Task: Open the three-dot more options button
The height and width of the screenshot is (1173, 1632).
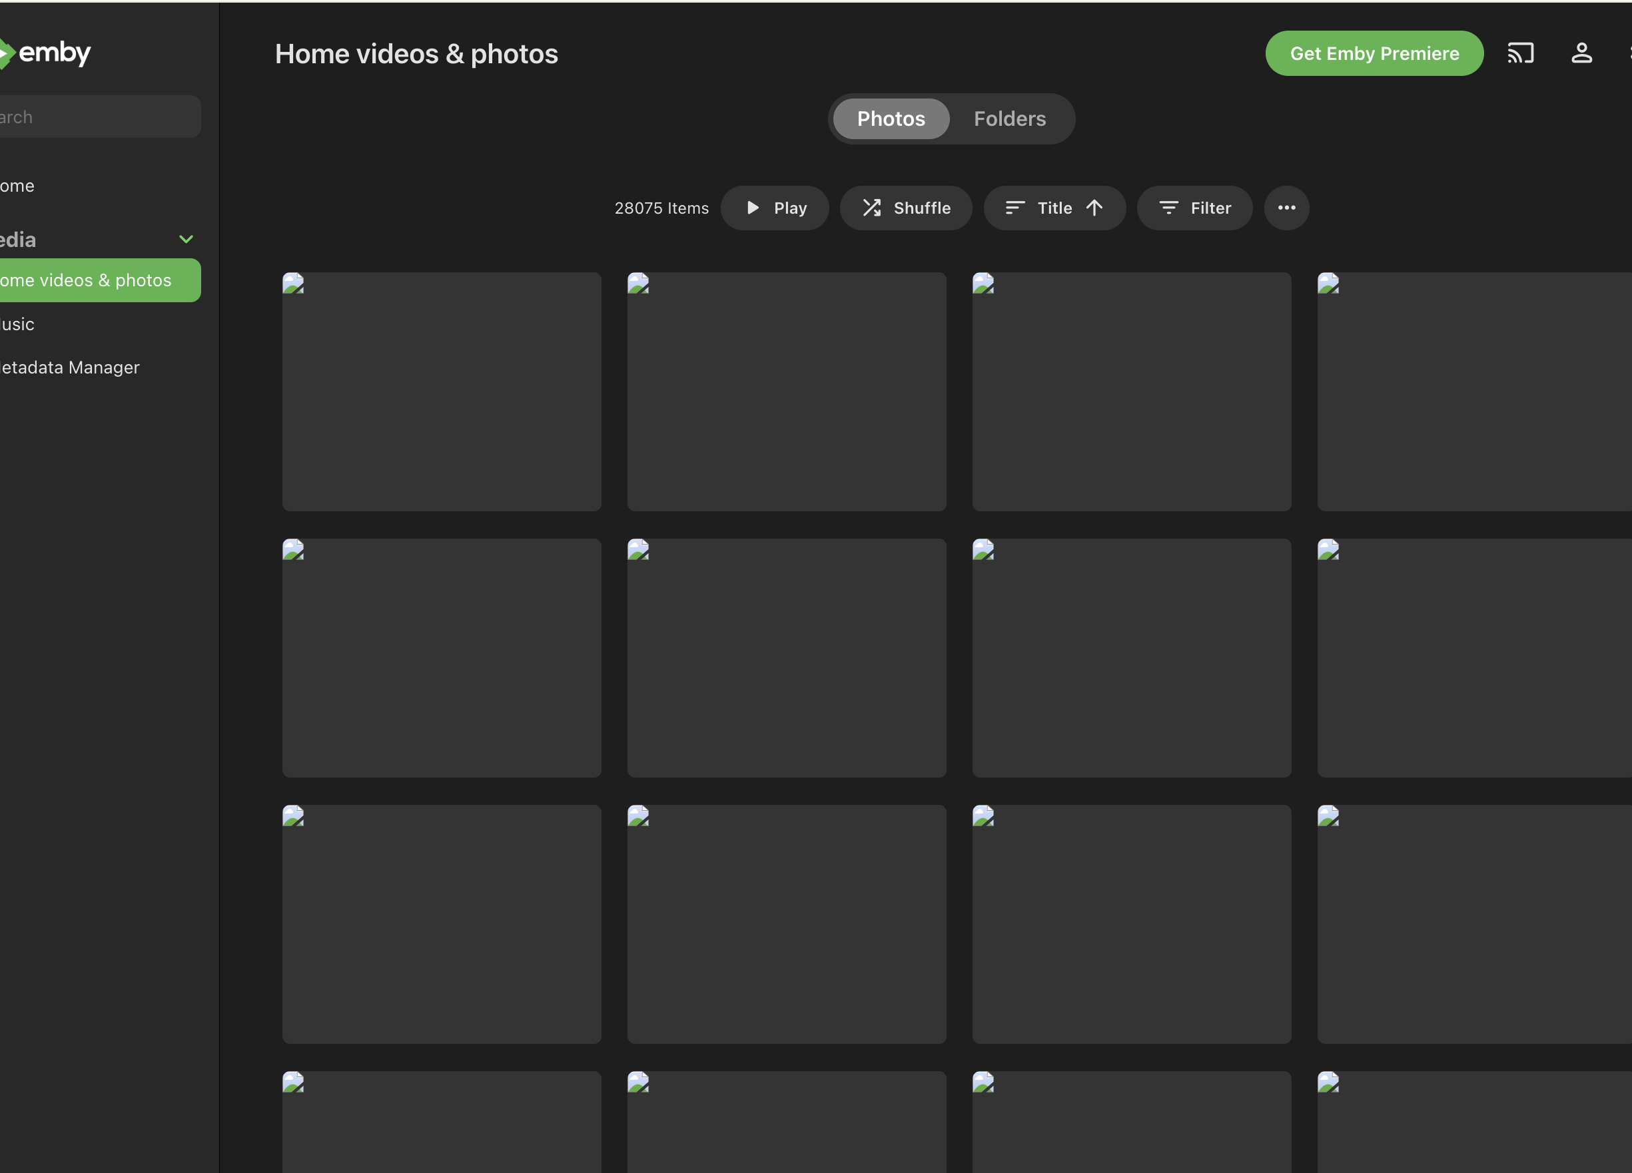Action: point(1286,208)
